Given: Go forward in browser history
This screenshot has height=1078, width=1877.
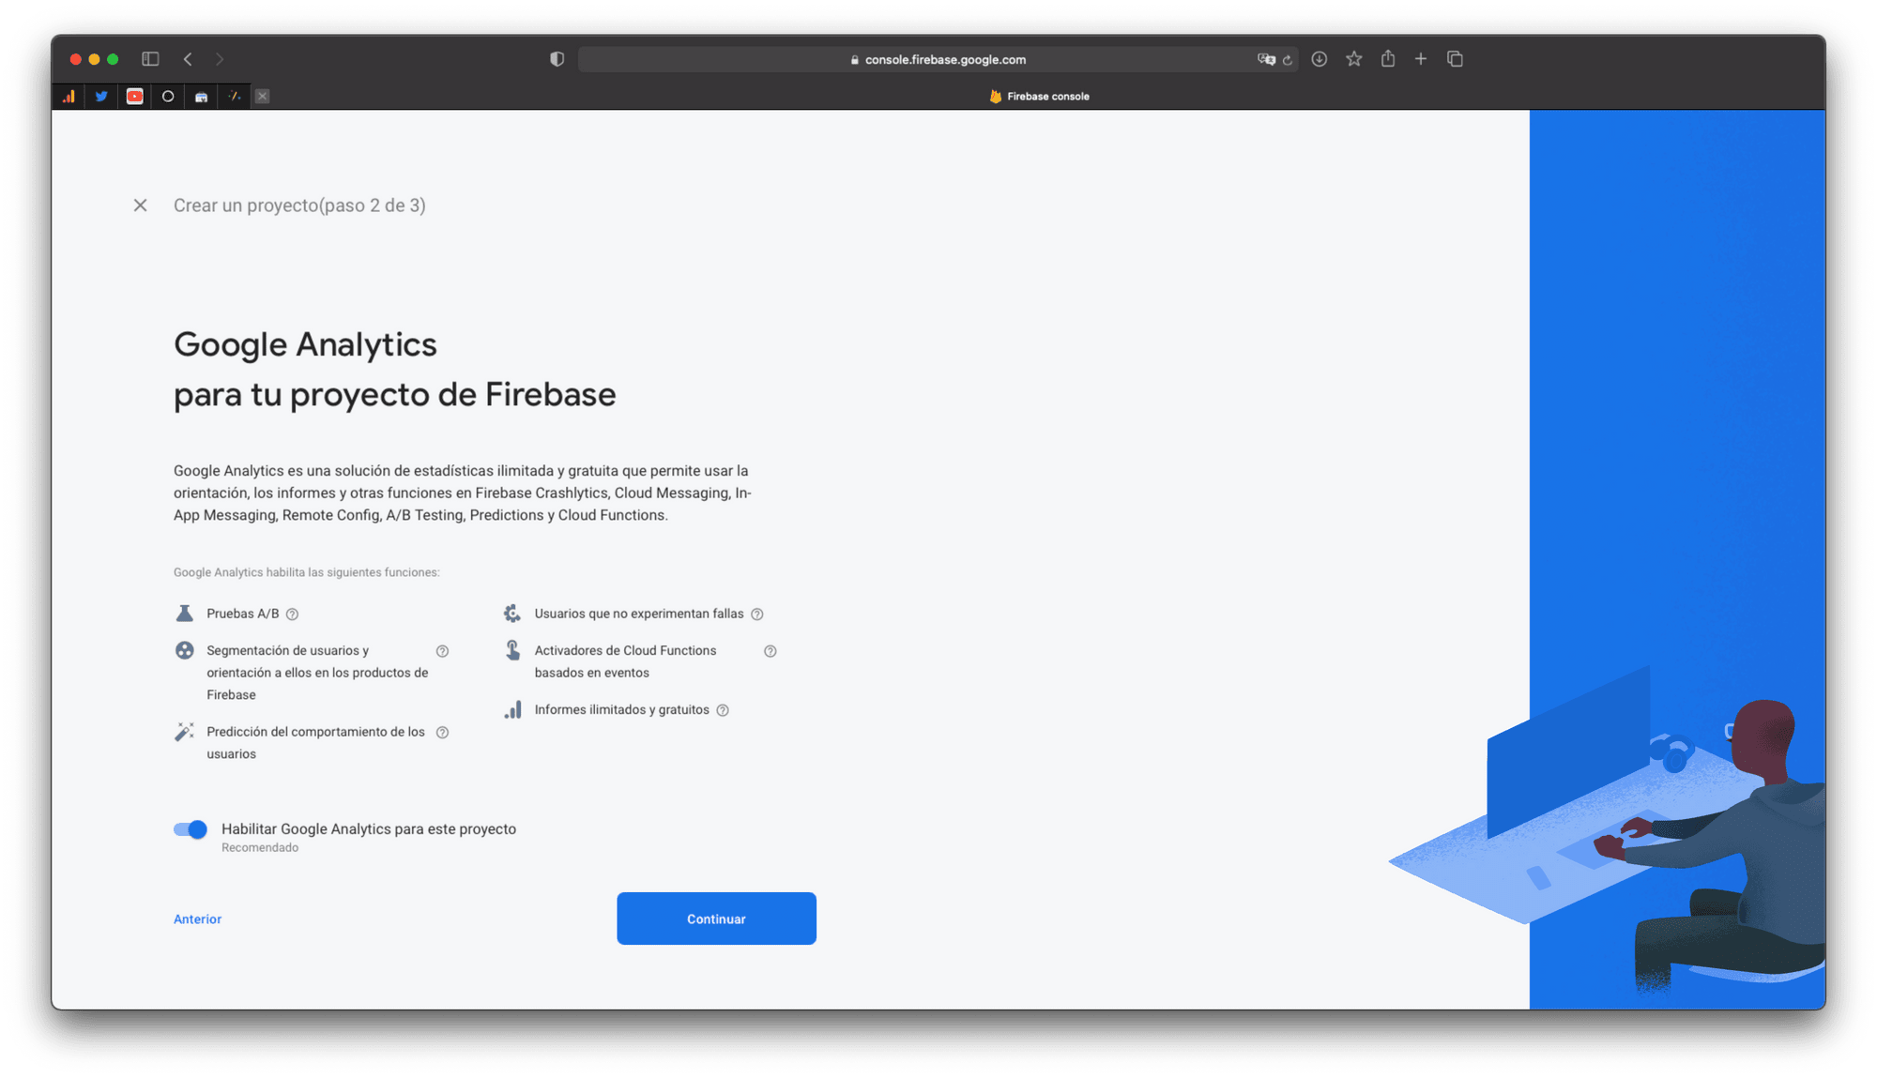Looking at the screenshot, I should click(220, 59).
